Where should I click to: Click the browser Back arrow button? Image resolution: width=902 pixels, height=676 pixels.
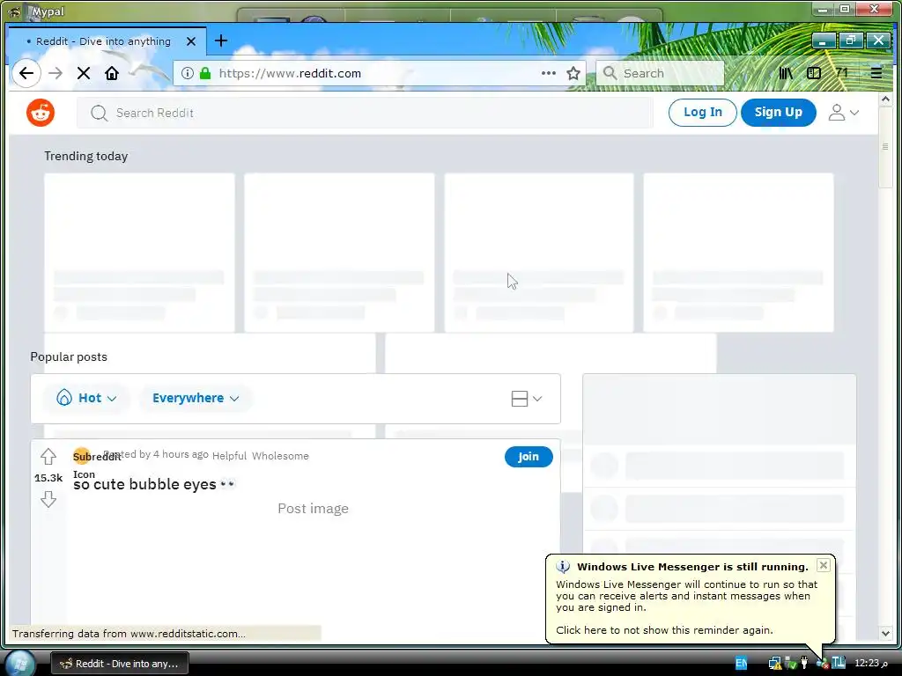coord(26,73)
